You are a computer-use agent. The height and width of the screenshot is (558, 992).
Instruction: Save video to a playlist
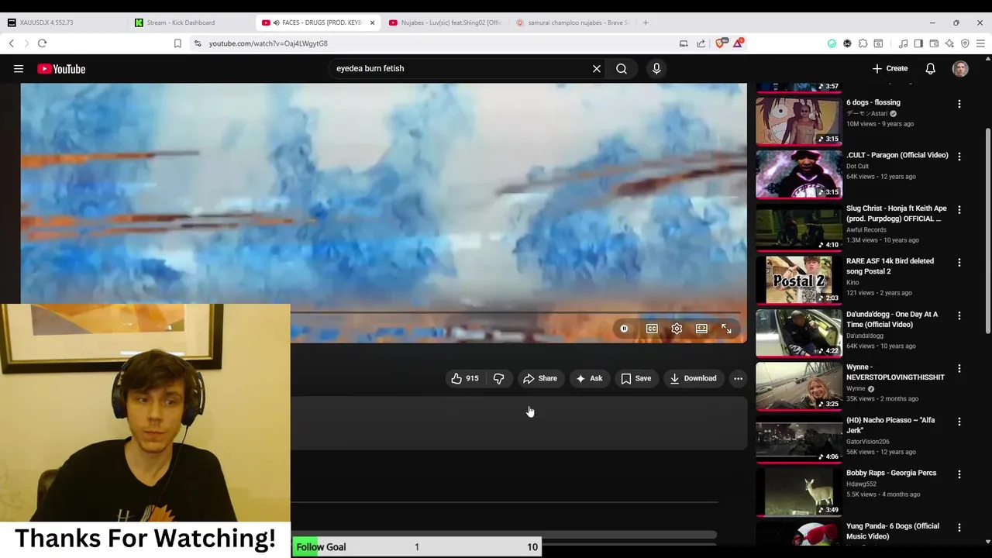click(x=635, y=378)
